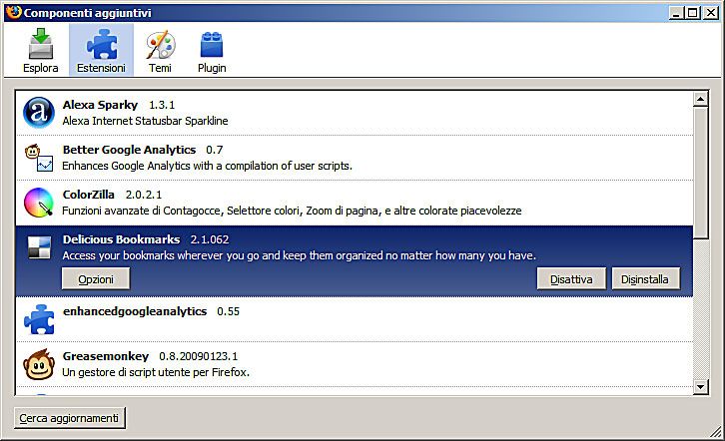Switch to the Temi tab label
Viewport: 725px width, 441px height.
[x=160, y=68]
